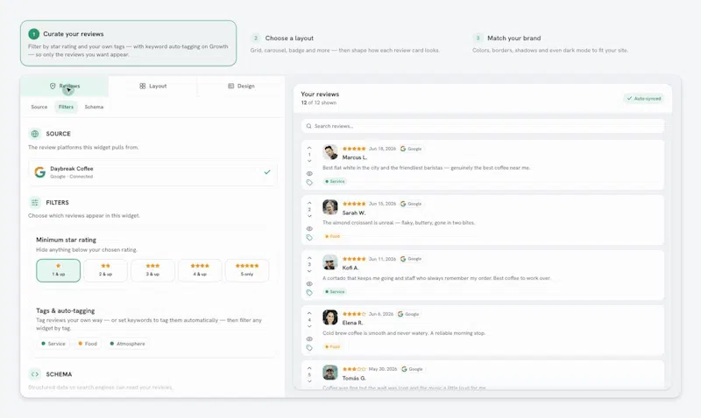Move Tomás G. review up

pos(309,368)
